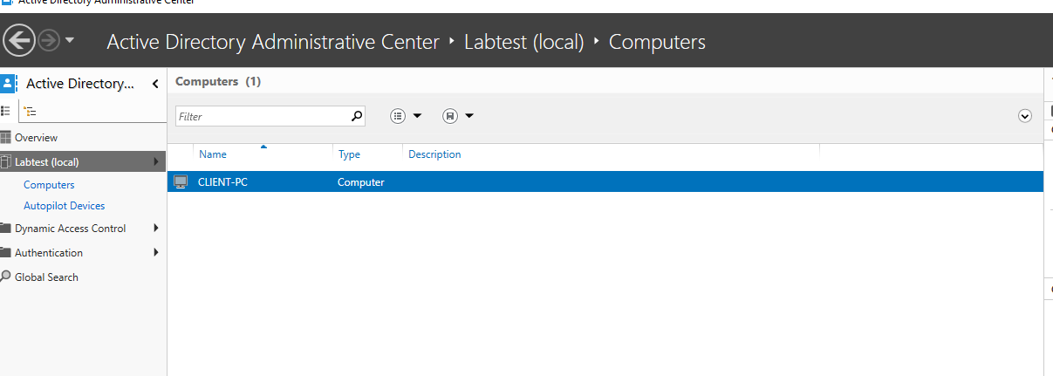Viewport: 1053px width, 376px height.
Task: Click the Back navigation arrow
Action: tap(19, 40)
